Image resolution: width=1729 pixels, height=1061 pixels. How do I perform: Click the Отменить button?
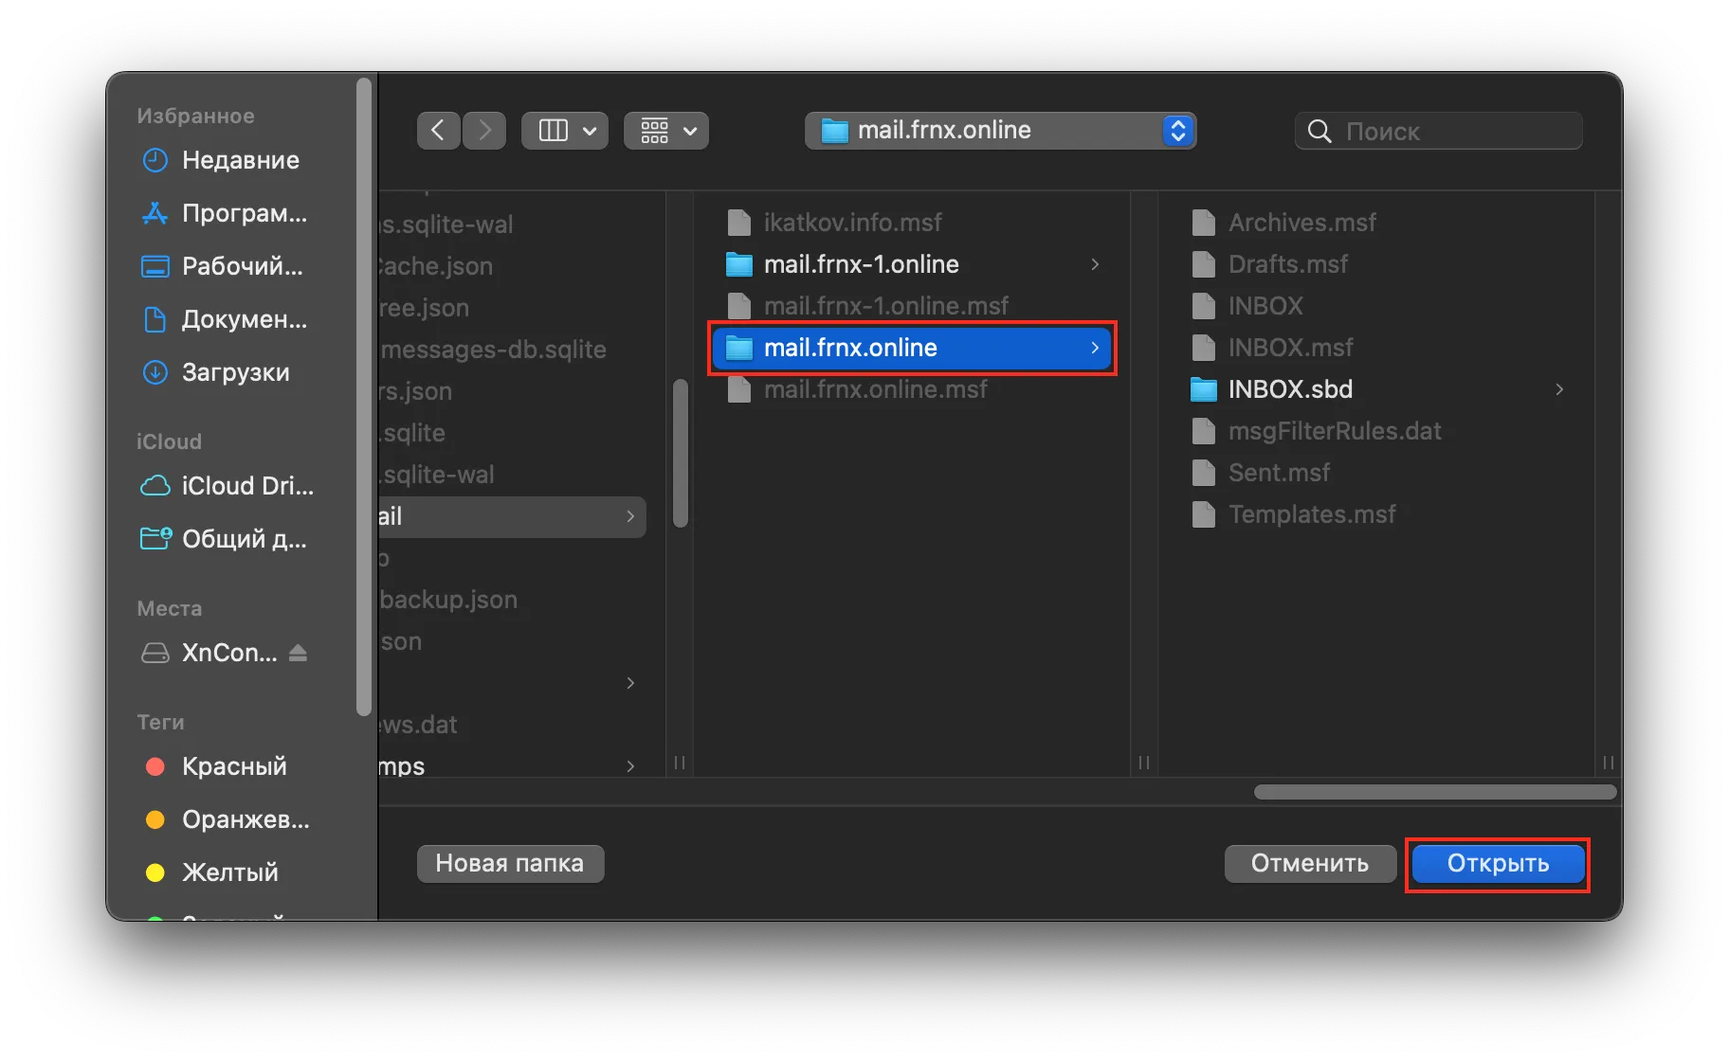(x=1309, y=864)
